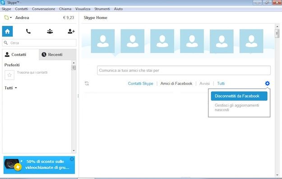Open the first contact avatar thumbnail
Screen dimensions: 282x179
103,41
